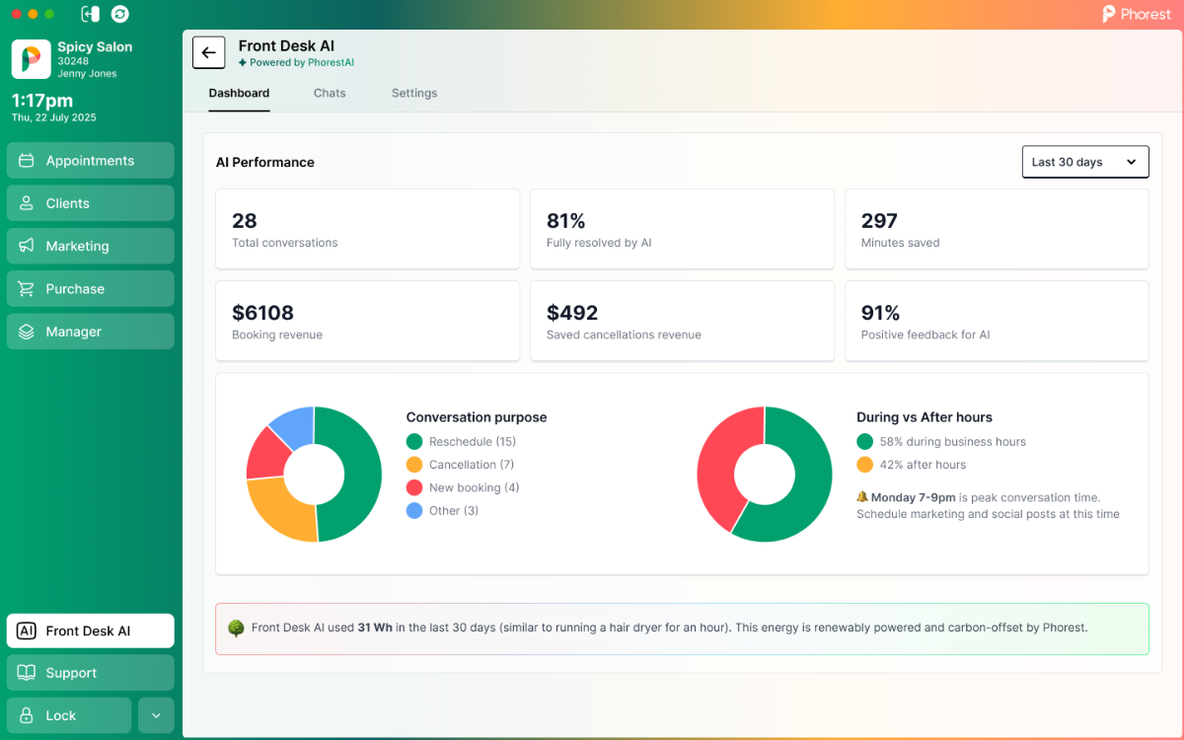The width and height of the screenshot is (1184, 740).
Task: Click the back arrow button
Action: [x=208, y=52]
